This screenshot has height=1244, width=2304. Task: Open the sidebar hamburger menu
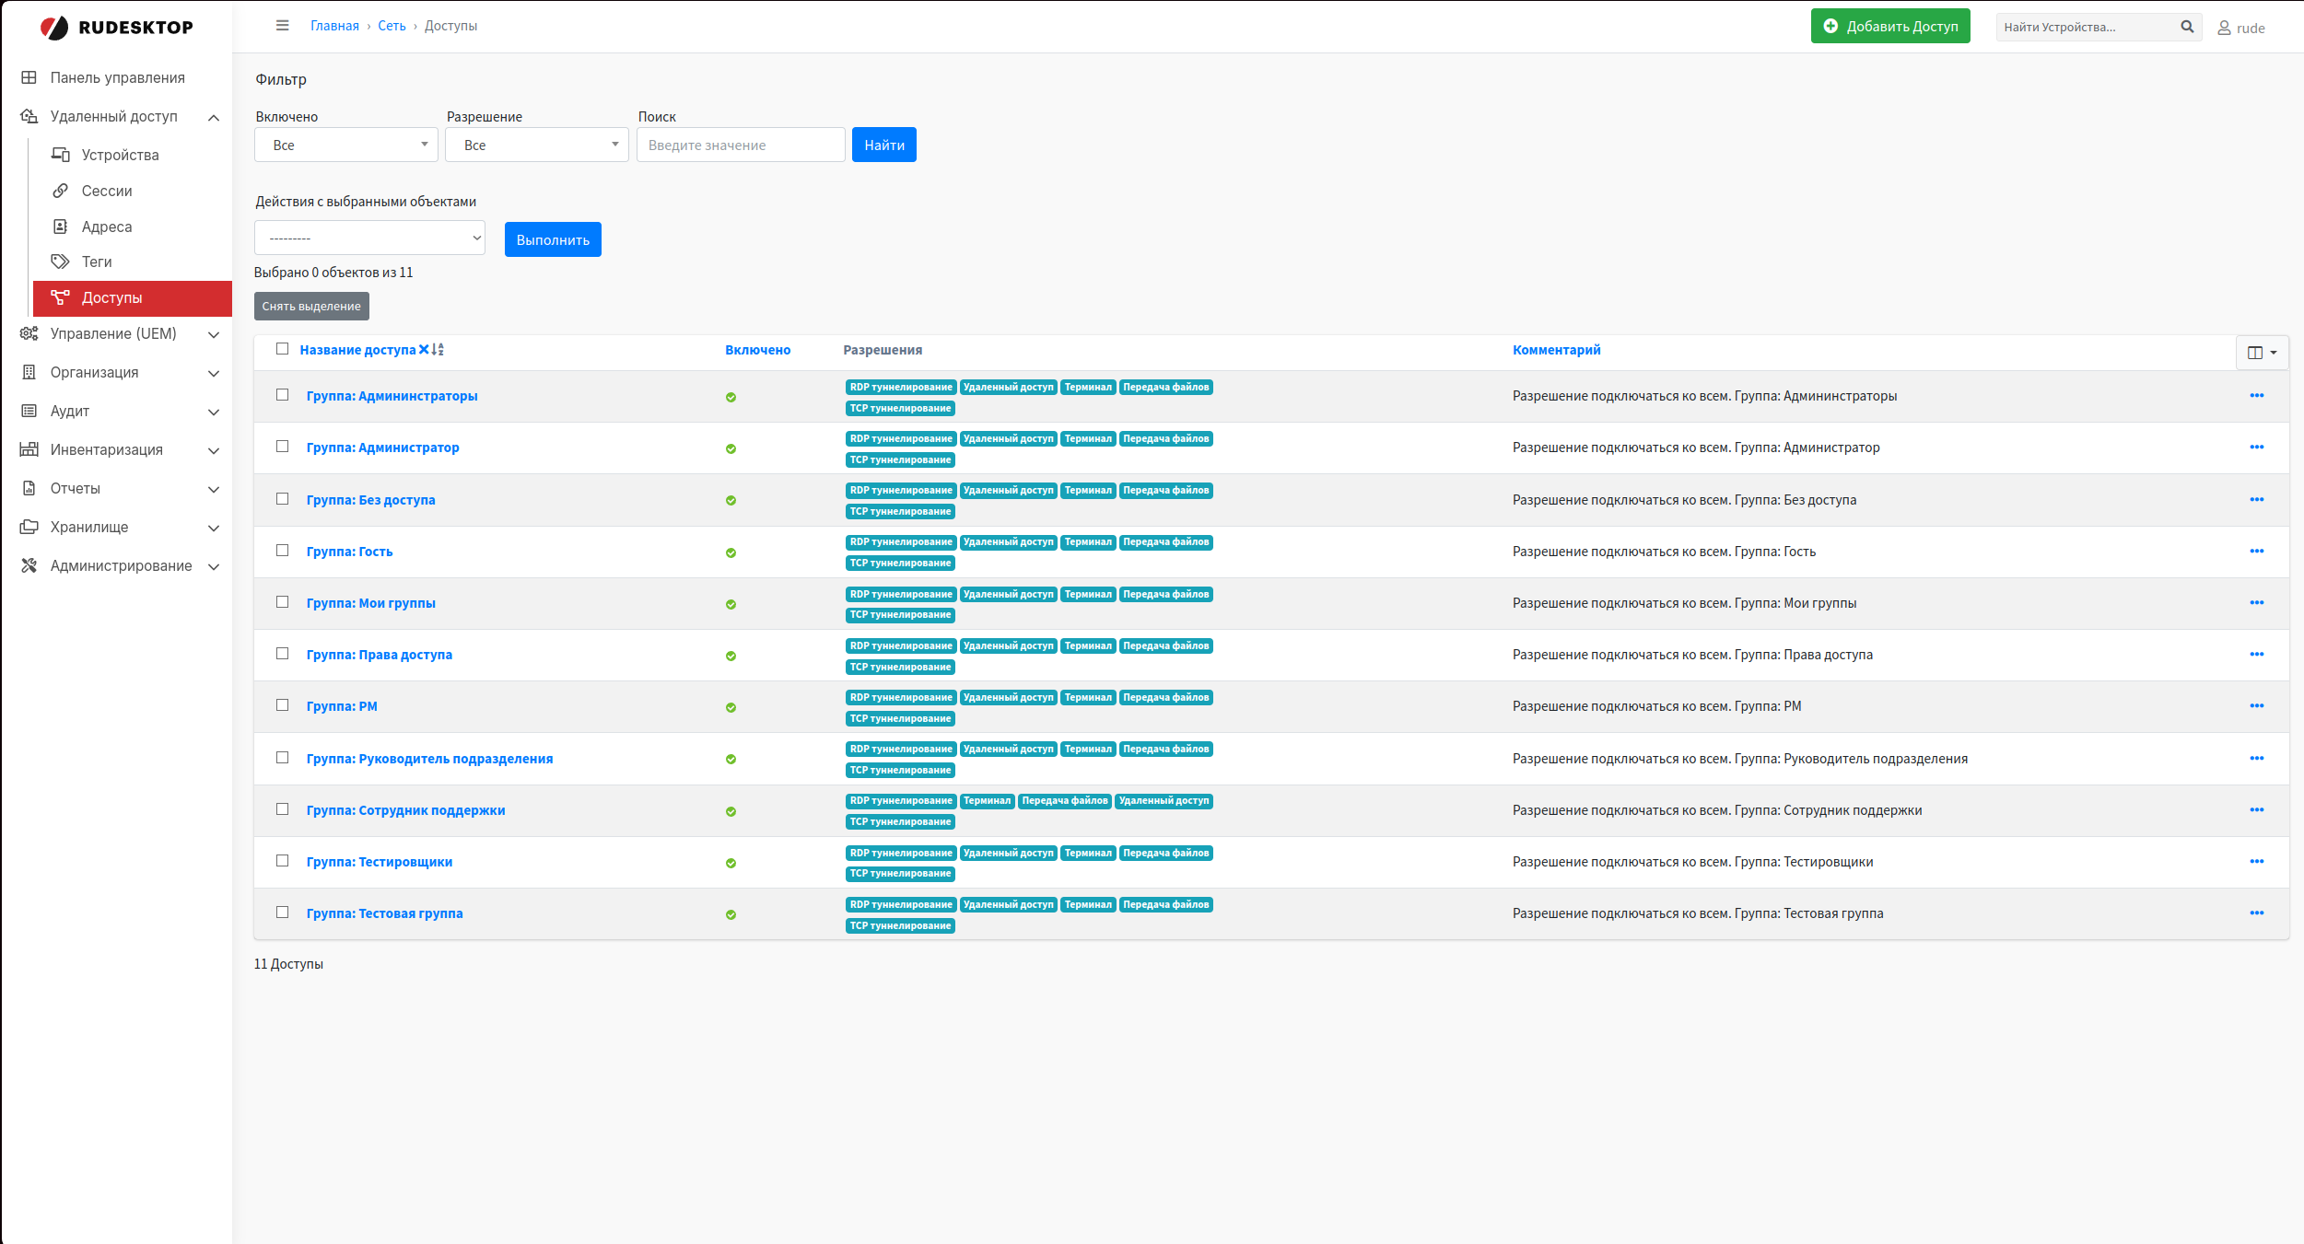point(283,26)
